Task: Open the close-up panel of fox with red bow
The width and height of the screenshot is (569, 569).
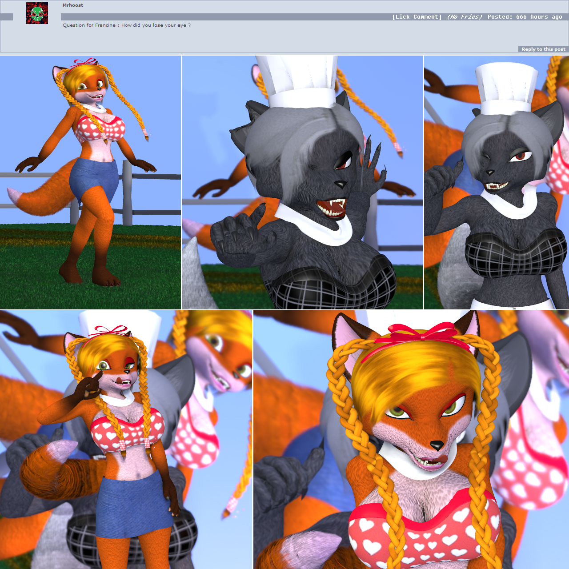Action: click(411, 440)
